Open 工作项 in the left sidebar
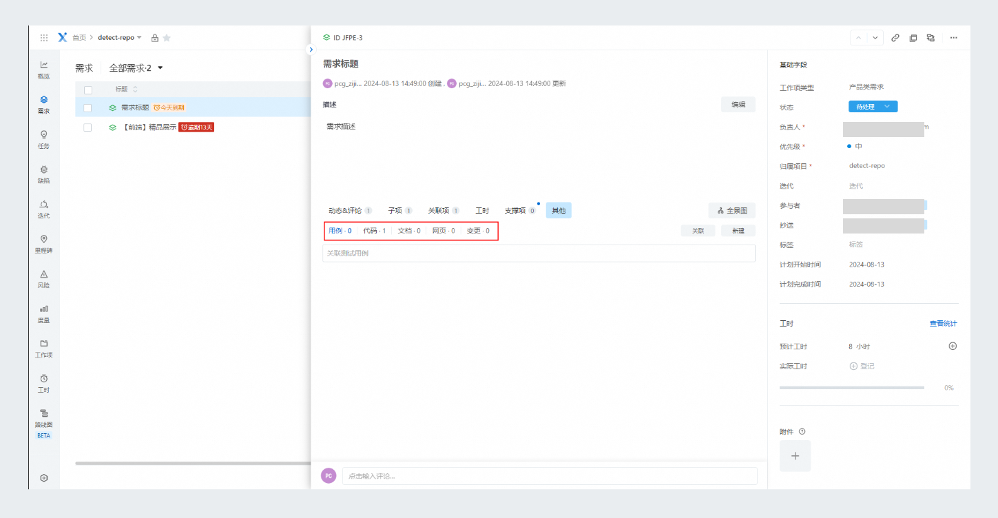The image size is (998, 518). (x=43, y=349)
